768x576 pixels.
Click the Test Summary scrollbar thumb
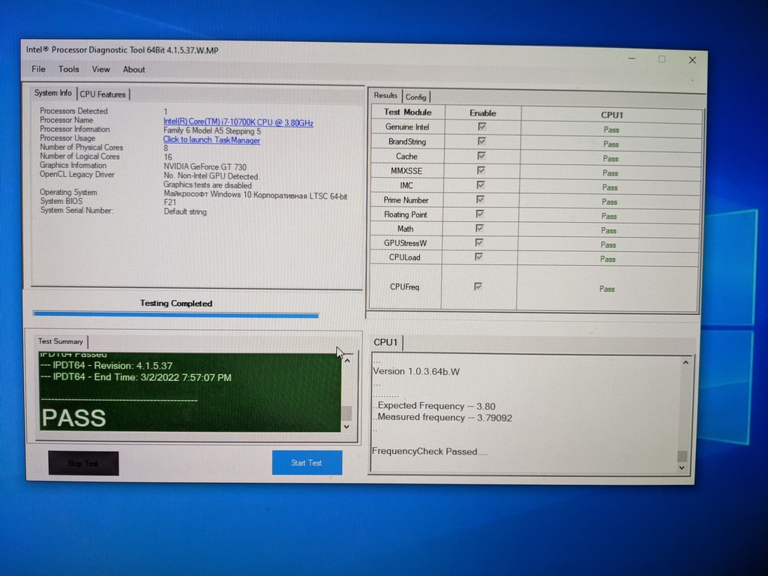(346, 413)
